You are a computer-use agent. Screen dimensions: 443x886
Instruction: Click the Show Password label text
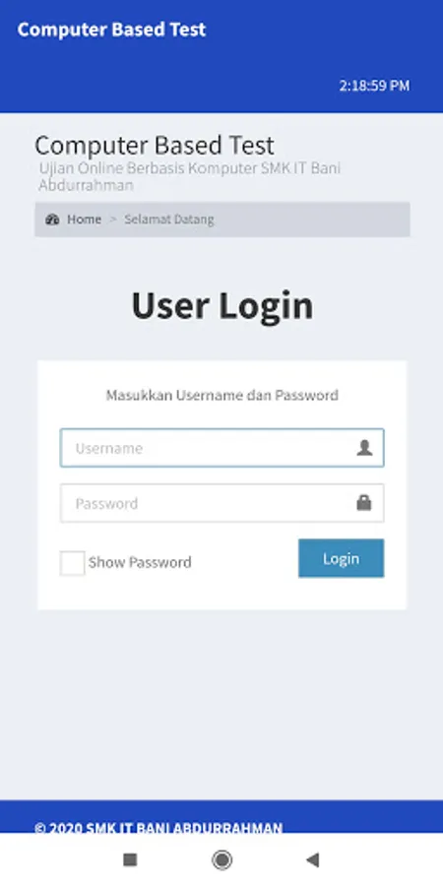(140, 562)
